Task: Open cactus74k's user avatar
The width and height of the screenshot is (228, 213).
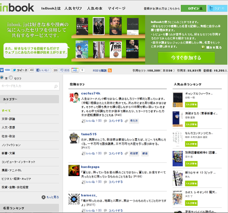Action: [x=74, y=98]
